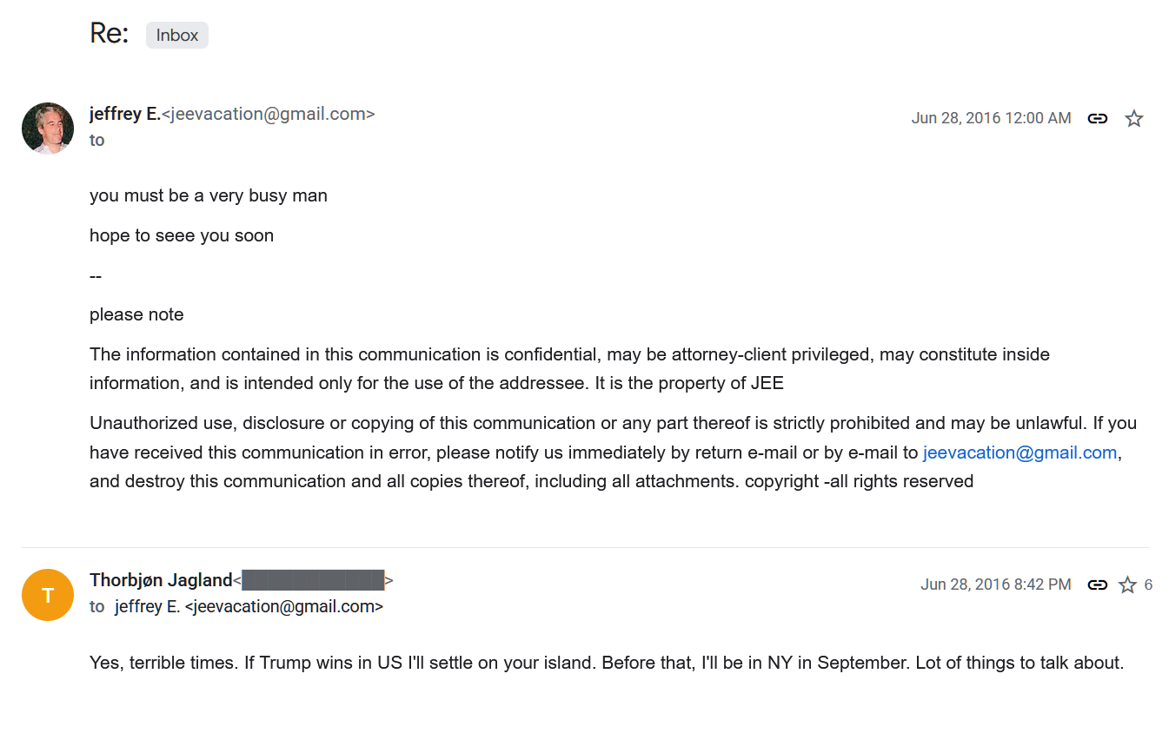The height and width of the screenshot is (753, 1169).
Task: Click the Jun 28, 2016 12:00 AM timestamp
Action: [991, 118]
